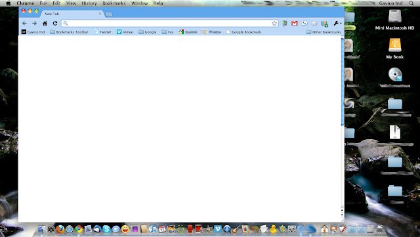Close the New Tab tab
This screenshot has width=420, height=237.
click(100, 14)
